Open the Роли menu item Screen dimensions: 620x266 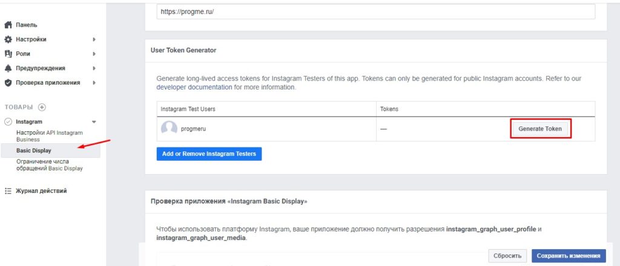point(23,54)
